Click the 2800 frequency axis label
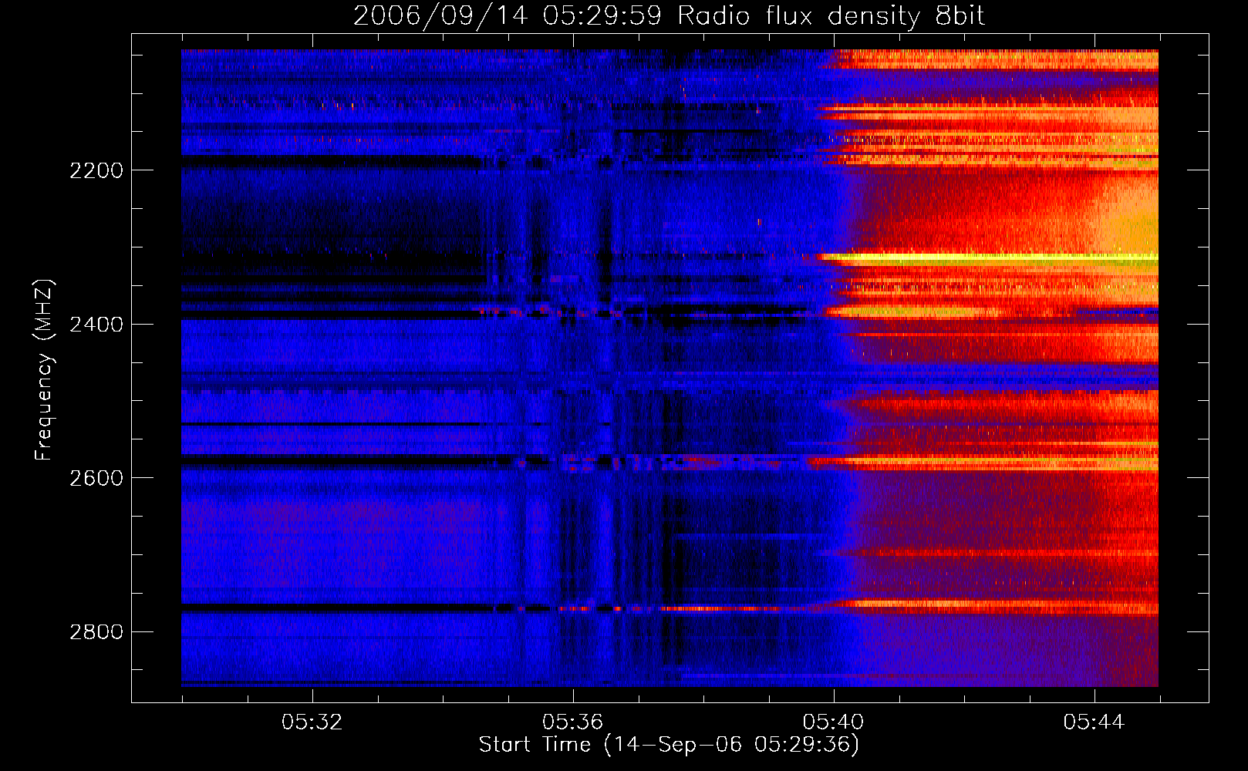The width and height of the screenshot is (1248, 771). 96,632
